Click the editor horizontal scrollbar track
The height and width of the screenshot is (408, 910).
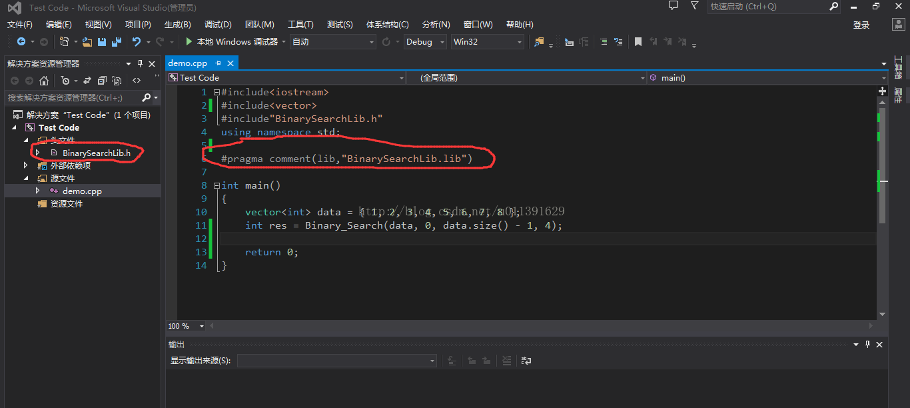click(541, 326)
